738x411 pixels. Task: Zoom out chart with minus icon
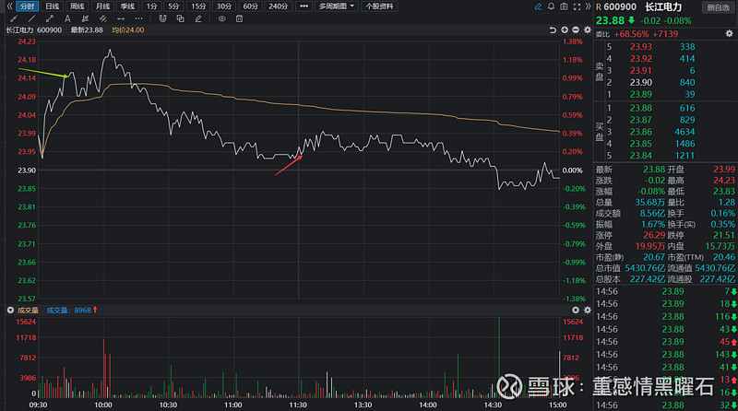[576, 30]
